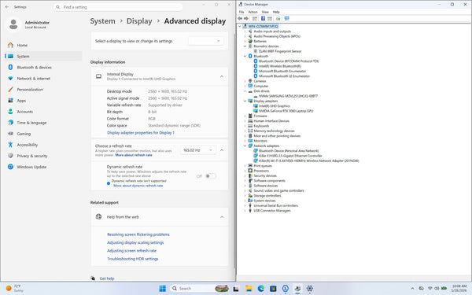Click More about dynamic refresh rate link
Image resolution: width=472 pixels, height=295 pixels.
(x=138, y=186)
